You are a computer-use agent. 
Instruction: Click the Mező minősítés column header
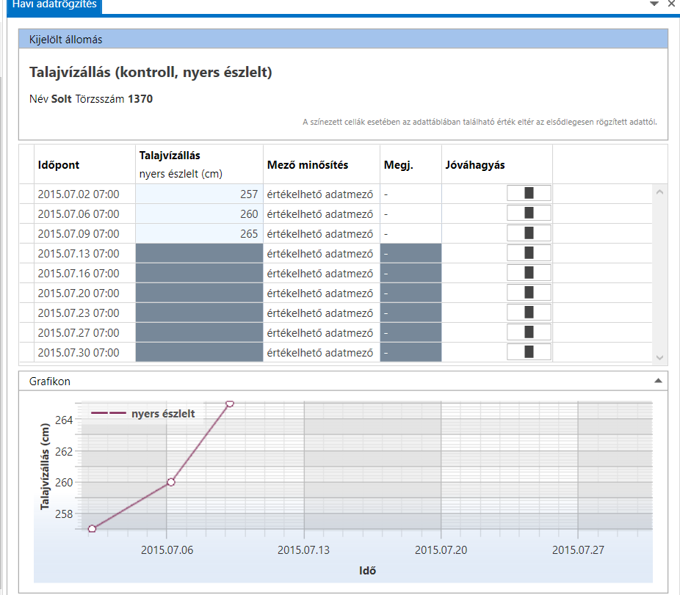[x=322, y=164]
